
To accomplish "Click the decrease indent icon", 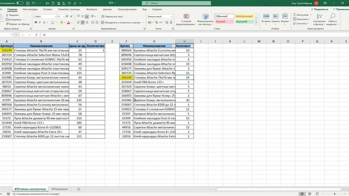I will coord(93,22).
